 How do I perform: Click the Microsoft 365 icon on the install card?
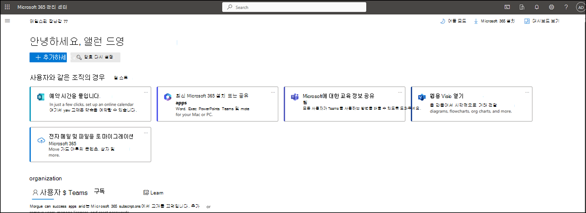(167, 97)
